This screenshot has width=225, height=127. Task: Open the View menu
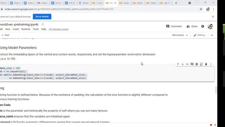8,29
